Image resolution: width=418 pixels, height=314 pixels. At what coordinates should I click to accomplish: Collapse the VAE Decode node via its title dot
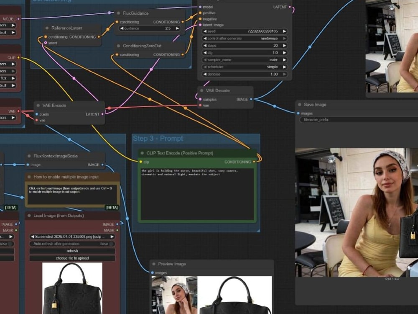pos(201,90)
